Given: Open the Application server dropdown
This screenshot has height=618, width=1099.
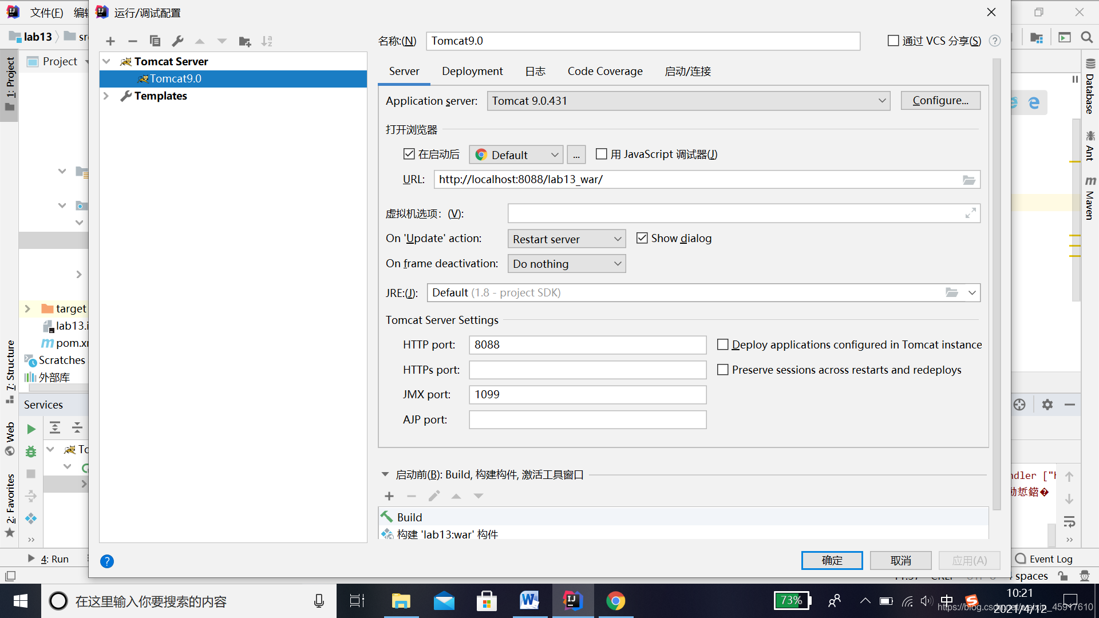Looking at the screenshot, I should point(689,101).
